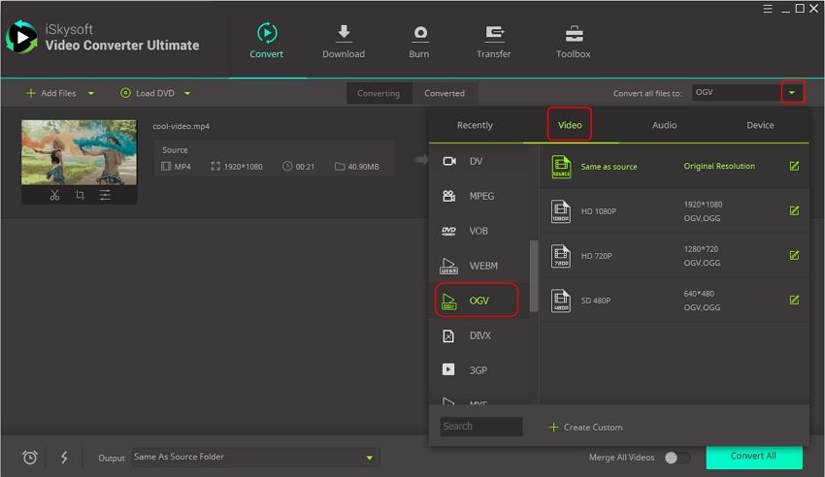Edit the HD 1080P preset settings
This screenshot has width=825, height=477.
(794, 210)
